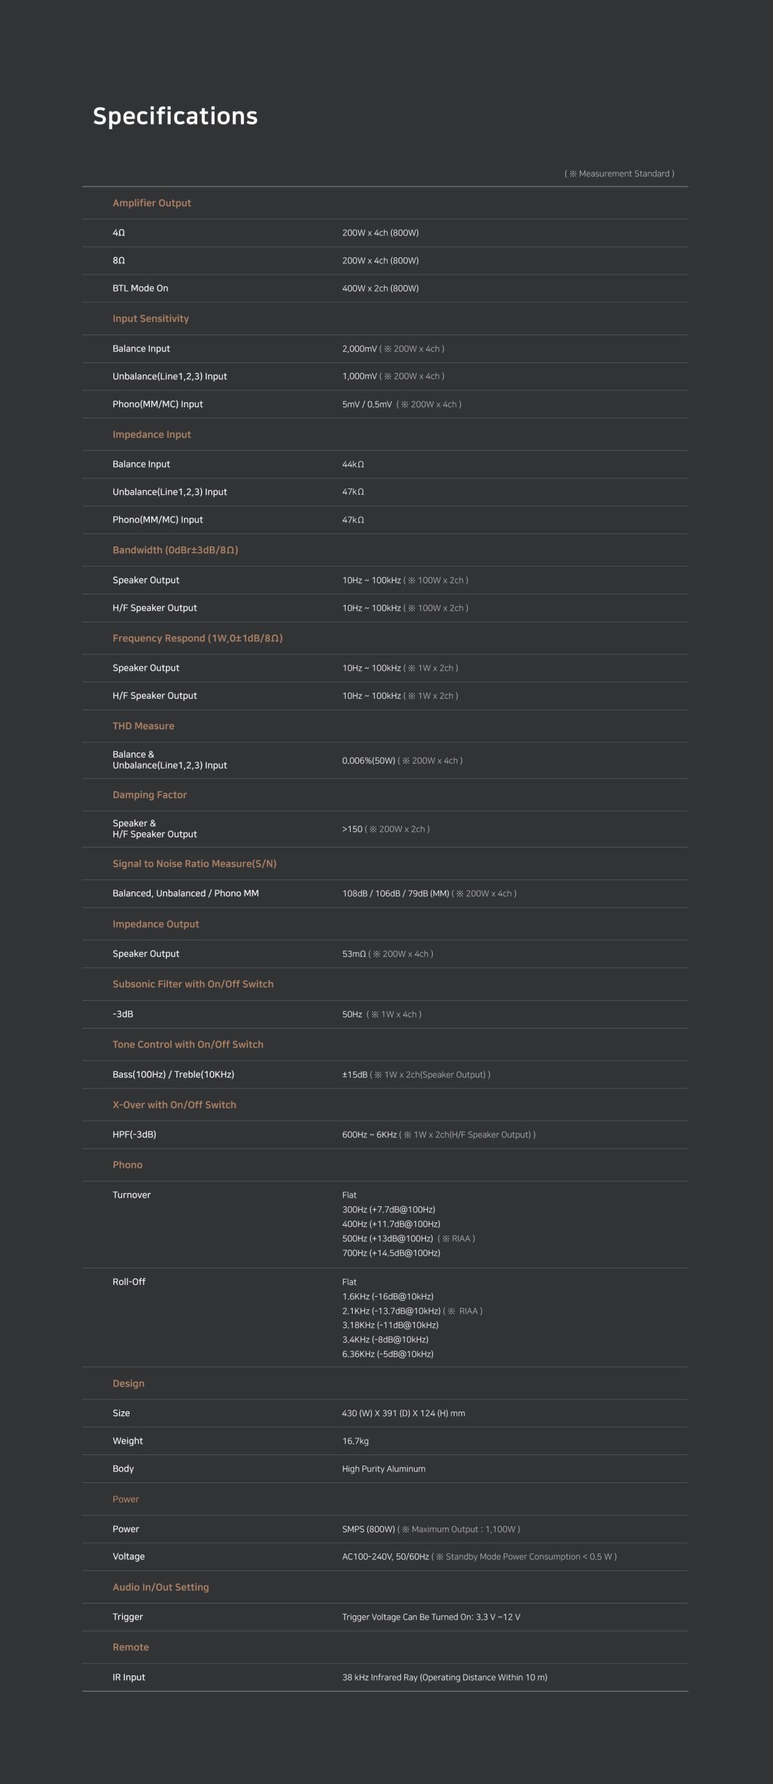Viewport: 773px width, 1784px height.
Task: Click the 44kΩ value
Action: [x=353, y=464]
